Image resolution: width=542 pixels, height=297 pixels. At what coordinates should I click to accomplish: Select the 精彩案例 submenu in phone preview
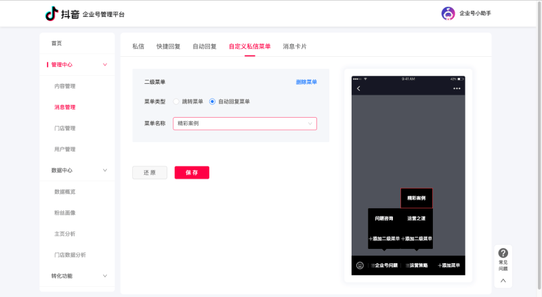click(x=417, y=198)
